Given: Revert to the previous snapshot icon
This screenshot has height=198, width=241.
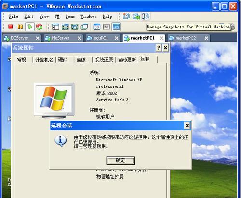Looking at the screenshot, I should (x=136, y=16).
